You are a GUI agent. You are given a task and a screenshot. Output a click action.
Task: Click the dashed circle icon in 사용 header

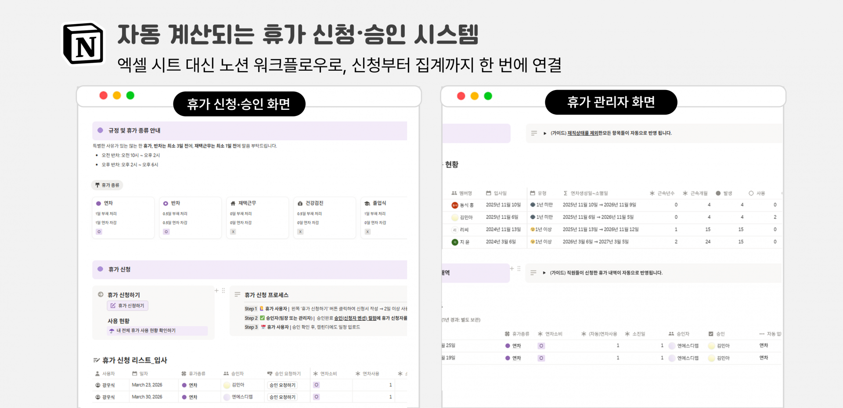point(751,193)
